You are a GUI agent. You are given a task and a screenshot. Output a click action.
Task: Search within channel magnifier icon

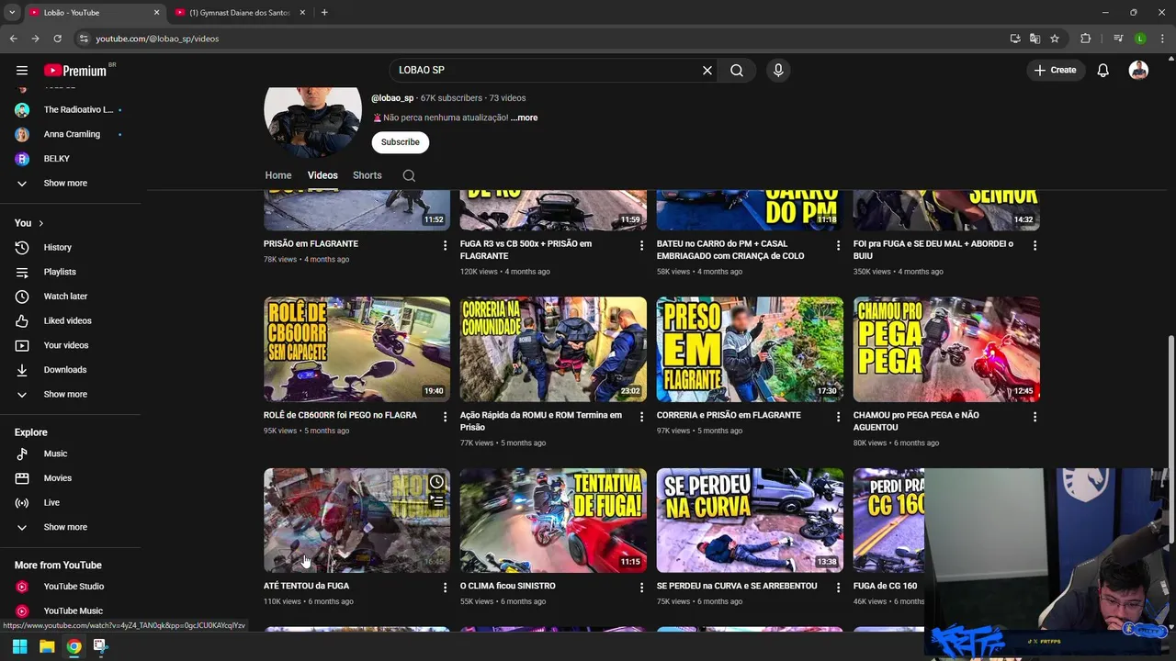(409, 175)
